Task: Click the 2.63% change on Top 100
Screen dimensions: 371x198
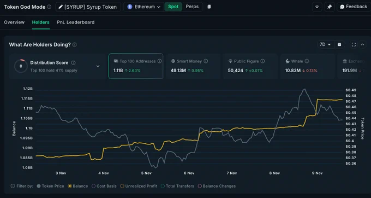Action: (133, 71)
